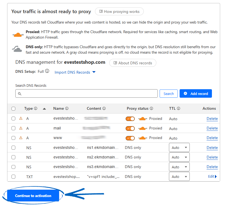The width and height of the screenshot is (233, 211).
Task: Delete the ns3.ekmdomain NS record
Action: pos(212,167)
